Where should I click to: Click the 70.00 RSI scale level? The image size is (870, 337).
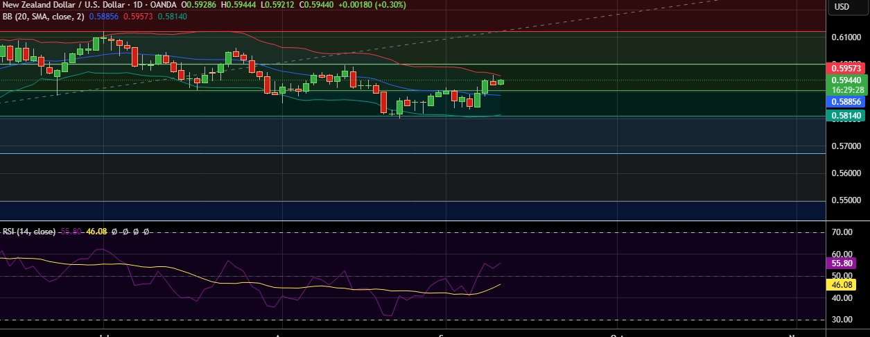click(x=843, y=232)
